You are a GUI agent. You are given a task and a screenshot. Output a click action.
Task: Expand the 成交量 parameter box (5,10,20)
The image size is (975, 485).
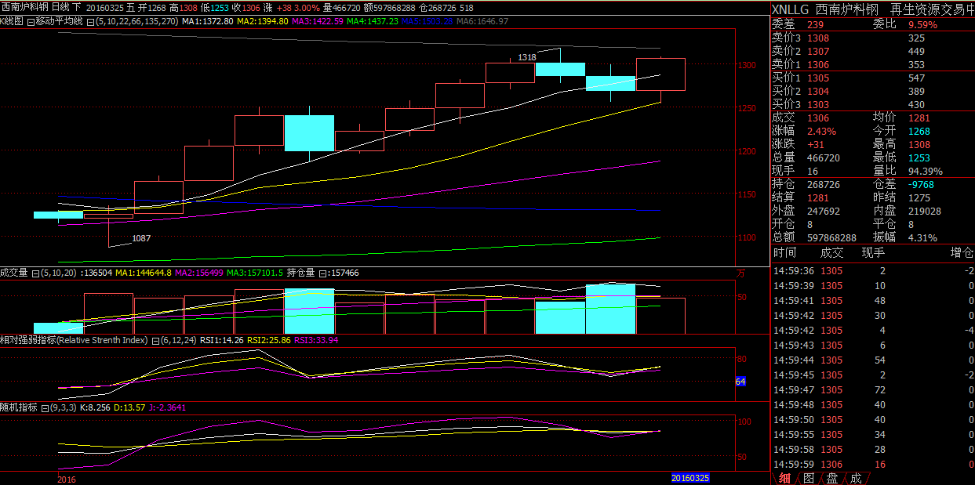(35, 273)
